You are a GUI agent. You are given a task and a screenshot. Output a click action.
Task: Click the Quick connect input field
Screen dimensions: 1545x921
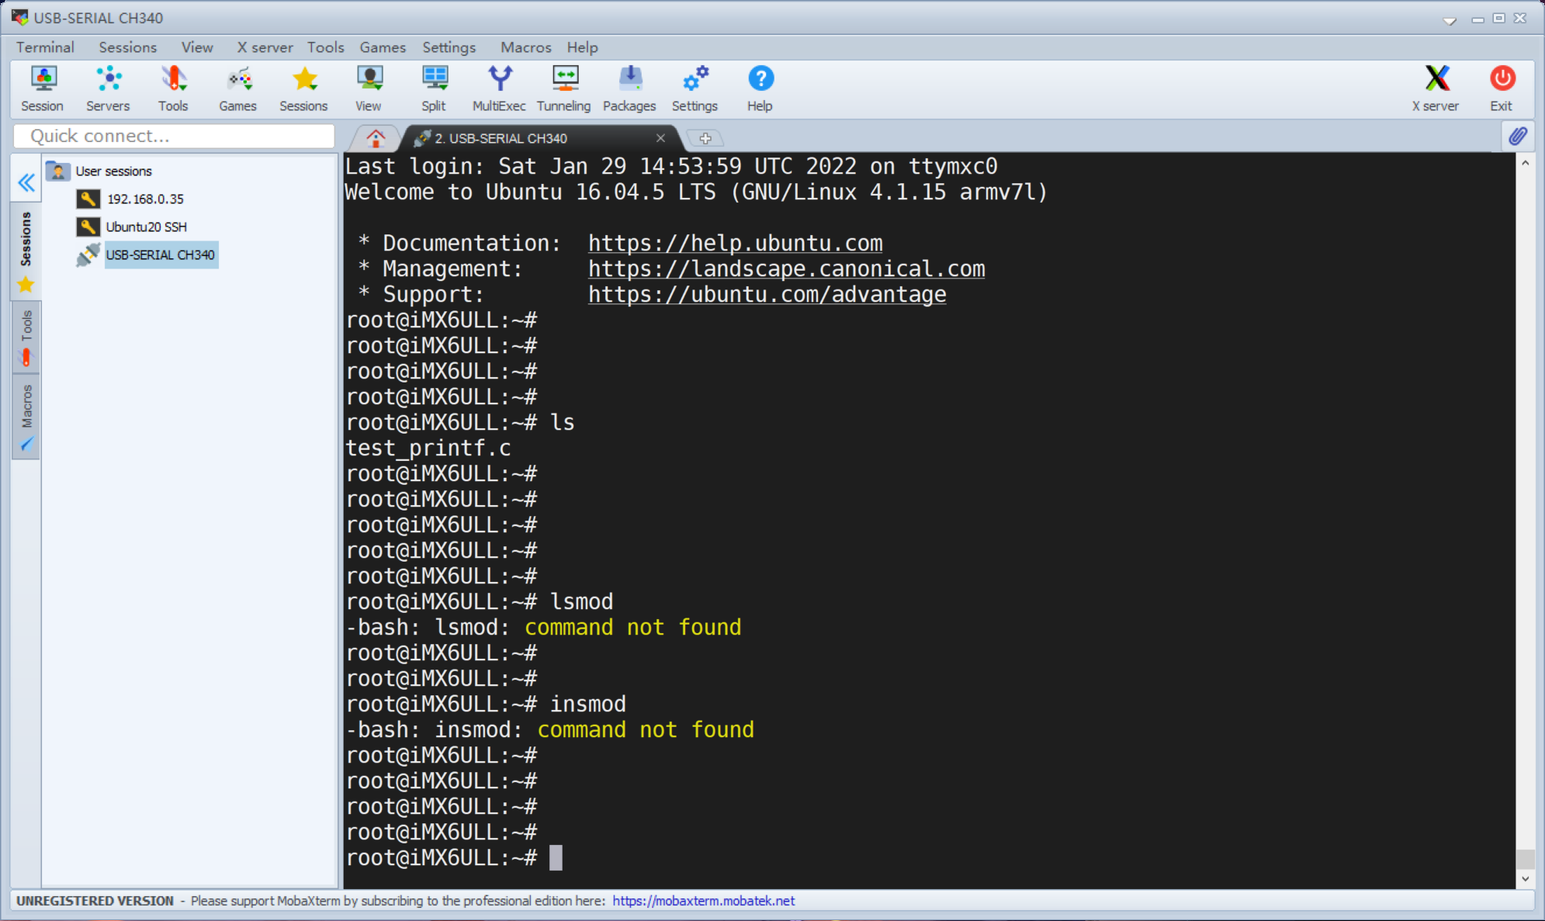(x=174, y=136)
